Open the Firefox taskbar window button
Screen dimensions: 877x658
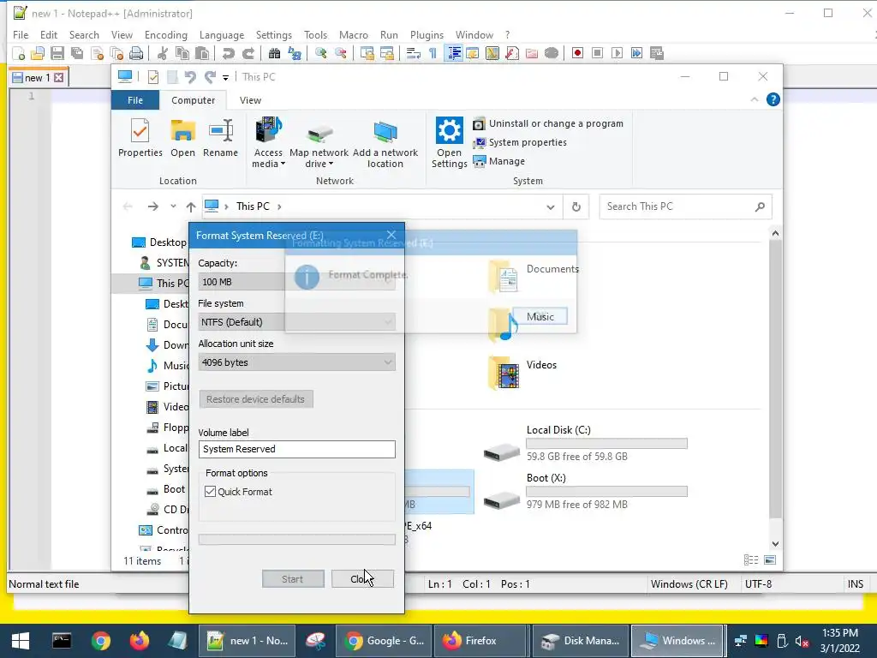[480, 641]
